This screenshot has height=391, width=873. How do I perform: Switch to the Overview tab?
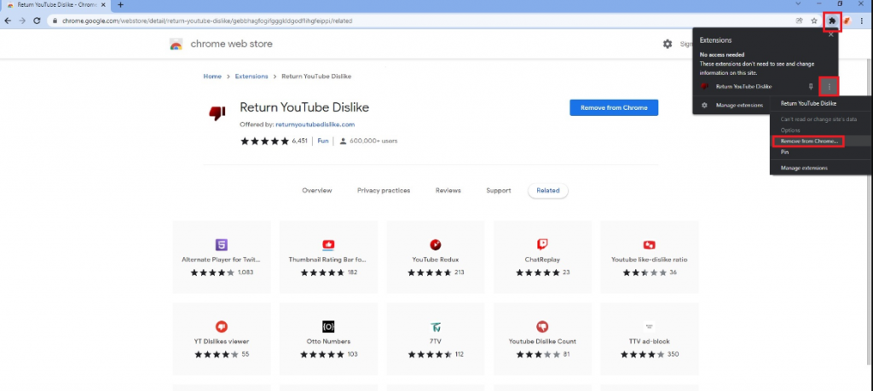(317, 190)
